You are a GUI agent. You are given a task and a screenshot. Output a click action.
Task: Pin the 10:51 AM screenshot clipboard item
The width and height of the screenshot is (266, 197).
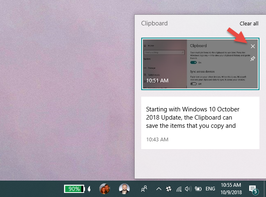252,59
